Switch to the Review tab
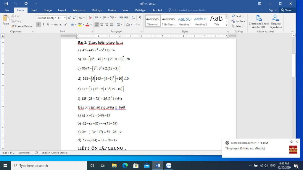303x170 pixels. tap(112, 10)
